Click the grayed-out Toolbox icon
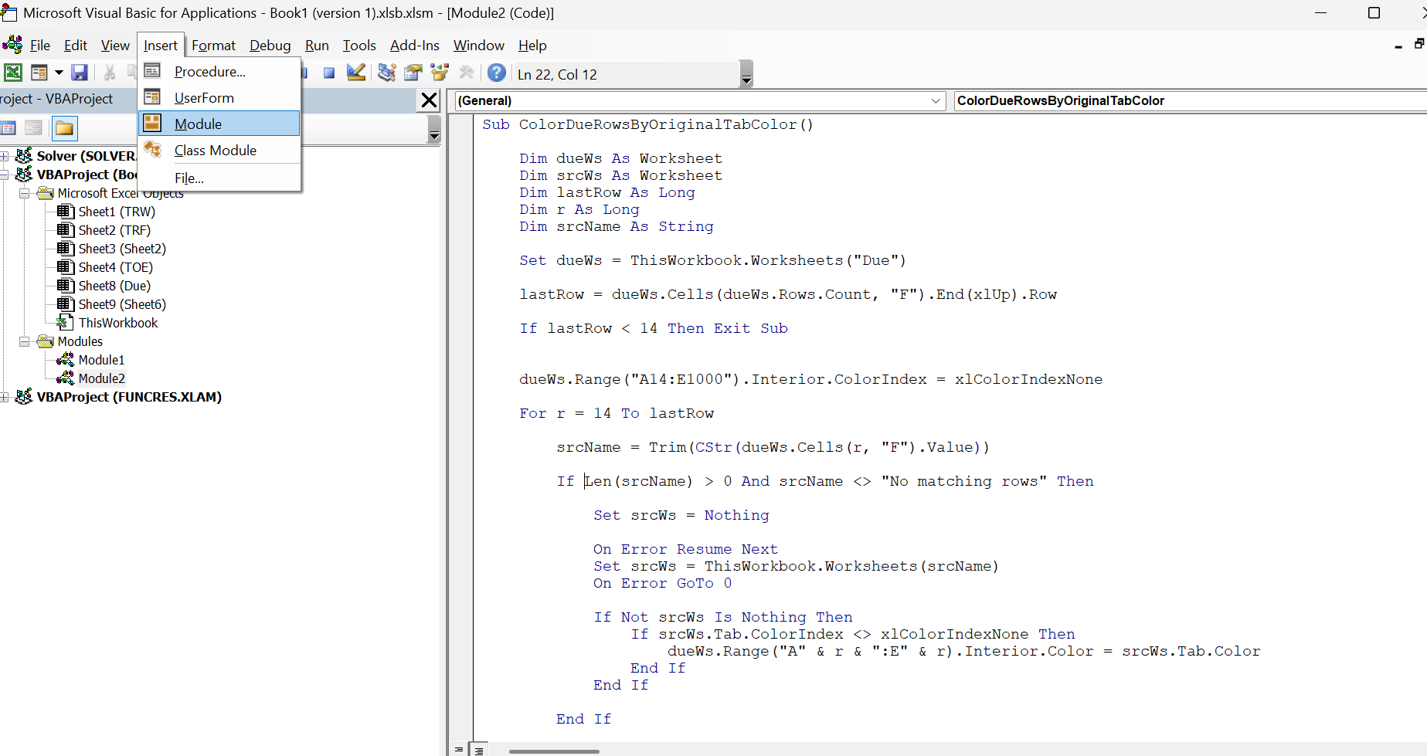This screenshot has height=756, width=1427. (x=467, y=73)
